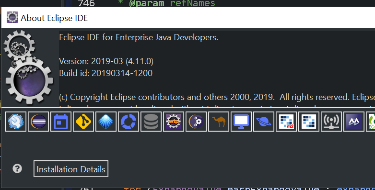This screenshot has height=190, width=375.
Task: Click the 'Build id: 20190314-1200' text
Action: click(x=105, y=73)
